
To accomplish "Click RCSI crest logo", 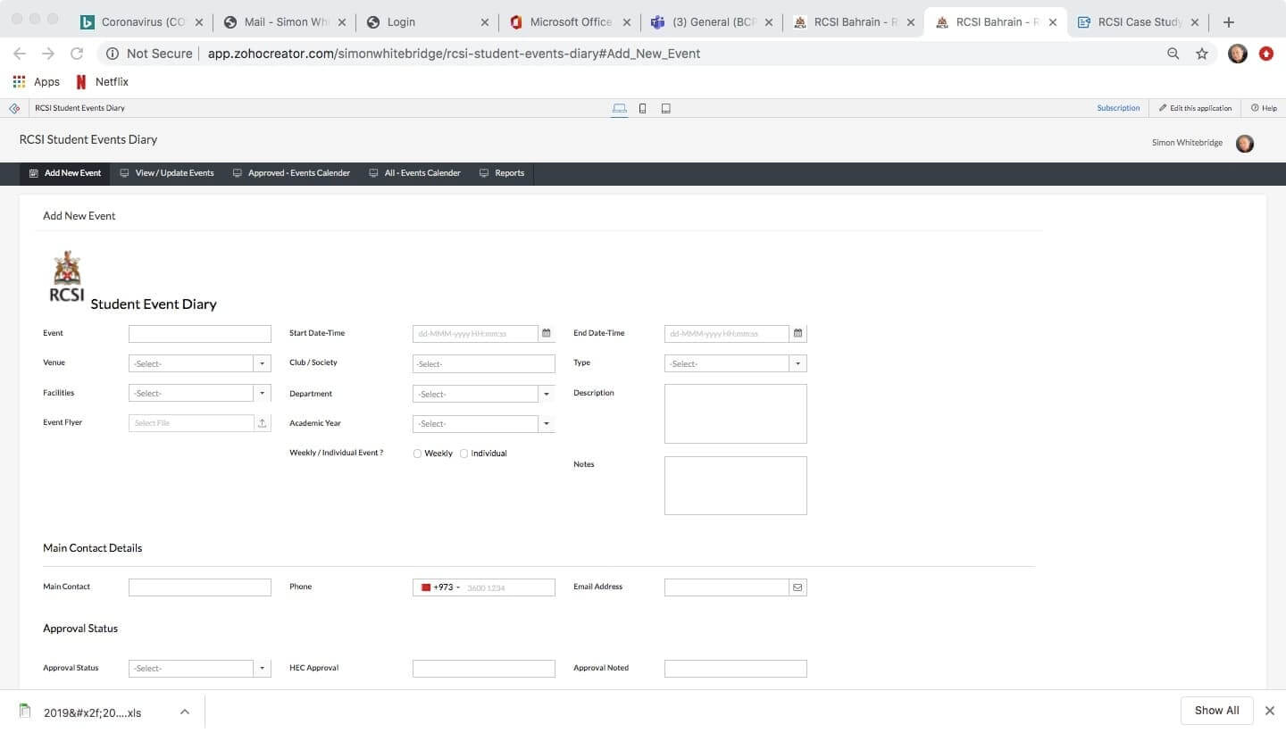I will tap(67, 276).
